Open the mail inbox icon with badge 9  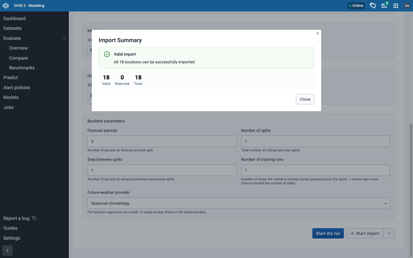pos(384,6)
